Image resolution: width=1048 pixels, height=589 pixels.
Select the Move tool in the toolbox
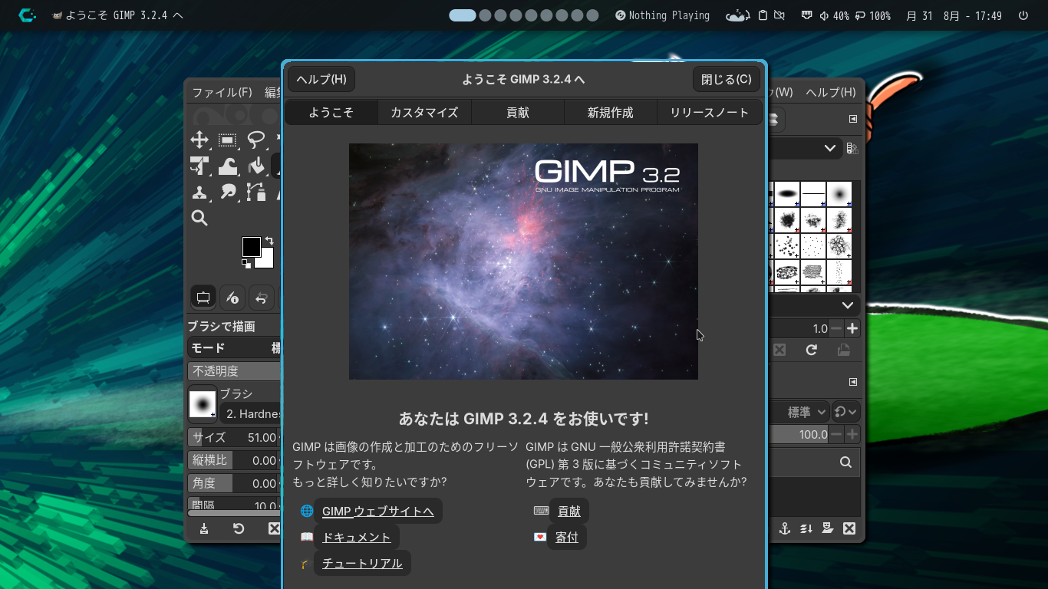199,140
